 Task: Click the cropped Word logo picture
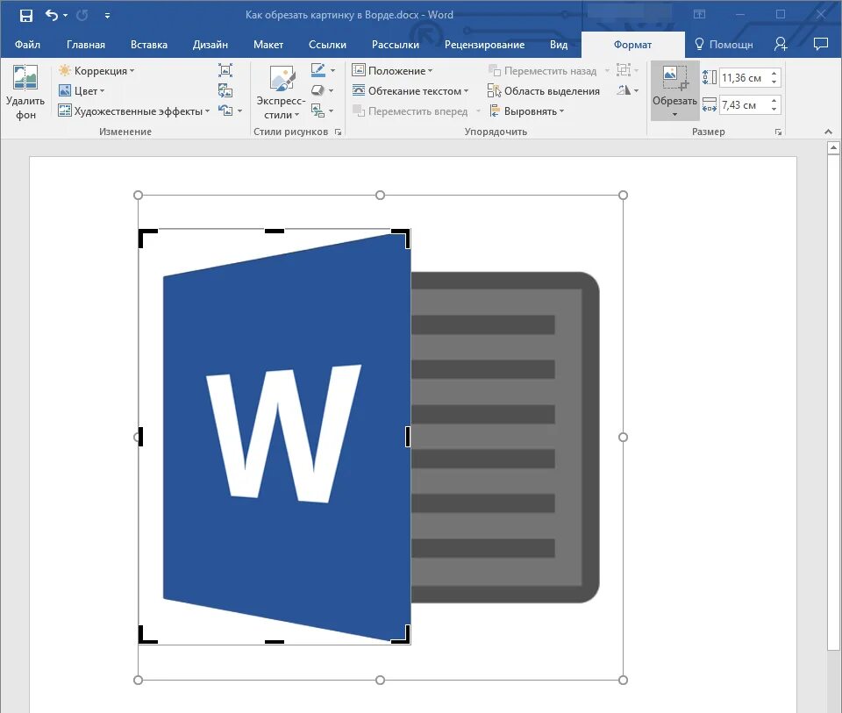[275, 437]
